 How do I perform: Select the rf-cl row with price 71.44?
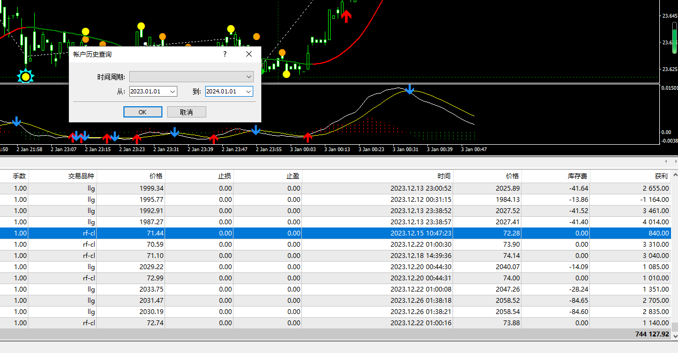[x=336, y=233]
